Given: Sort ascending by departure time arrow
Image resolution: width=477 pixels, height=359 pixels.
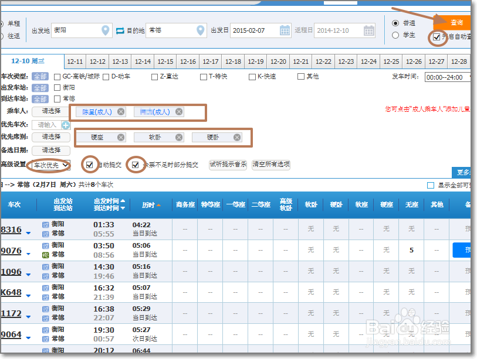Looking at the screenshot, I should click(x=123, y=201).
